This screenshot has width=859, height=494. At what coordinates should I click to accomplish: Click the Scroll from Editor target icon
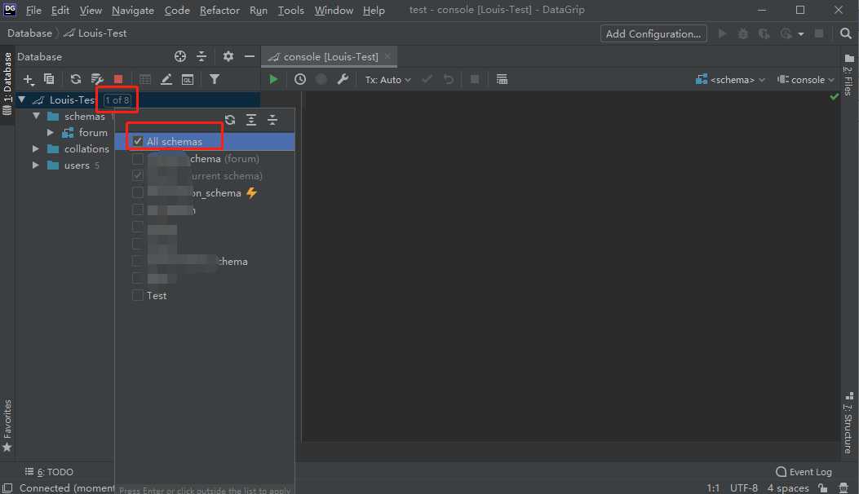coord(180,56)
